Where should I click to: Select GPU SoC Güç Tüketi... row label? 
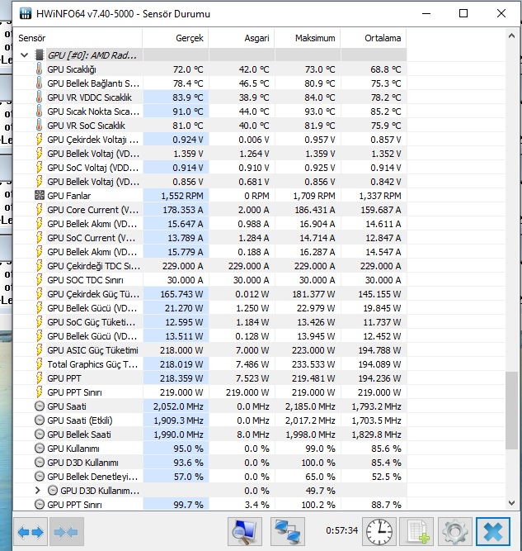(x=92, y=322)
